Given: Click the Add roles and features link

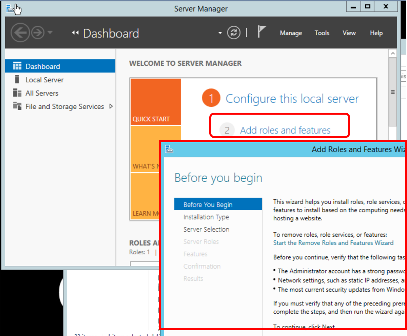Looking at the screenshot, I should 285,130.
